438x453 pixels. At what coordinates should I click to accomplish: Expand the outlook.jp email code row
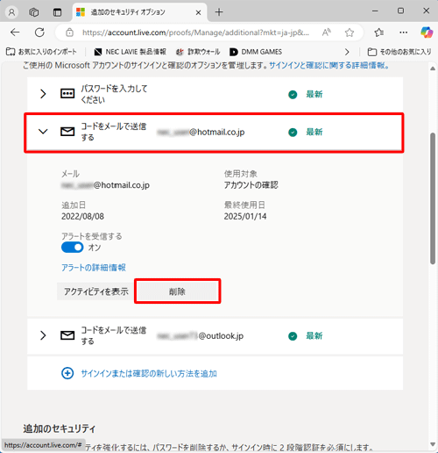tap(43, 335)
